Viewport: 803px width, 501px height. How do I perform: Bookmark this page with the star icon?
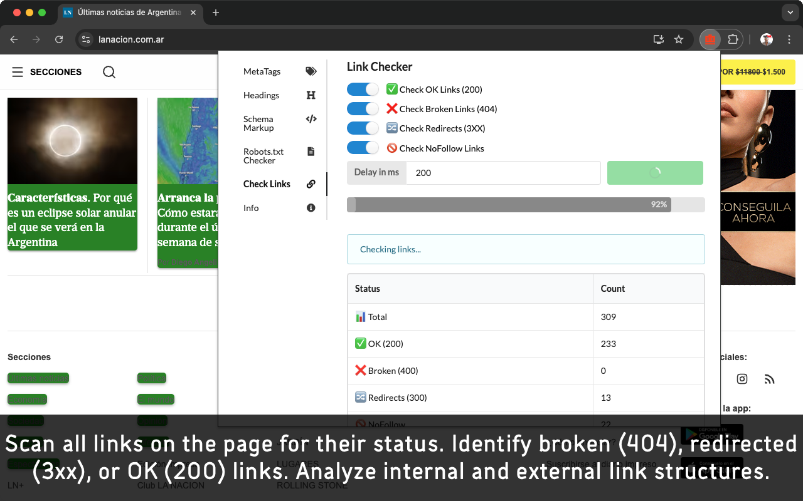[678, 39]
